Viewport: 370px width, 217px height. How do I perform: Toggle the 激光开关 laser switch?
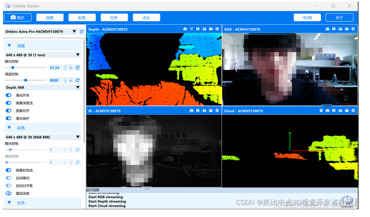click(x=8, y=95)
